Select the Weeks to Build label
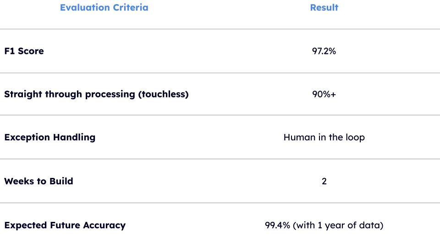The image size is (440, 247). coord(38,181)
